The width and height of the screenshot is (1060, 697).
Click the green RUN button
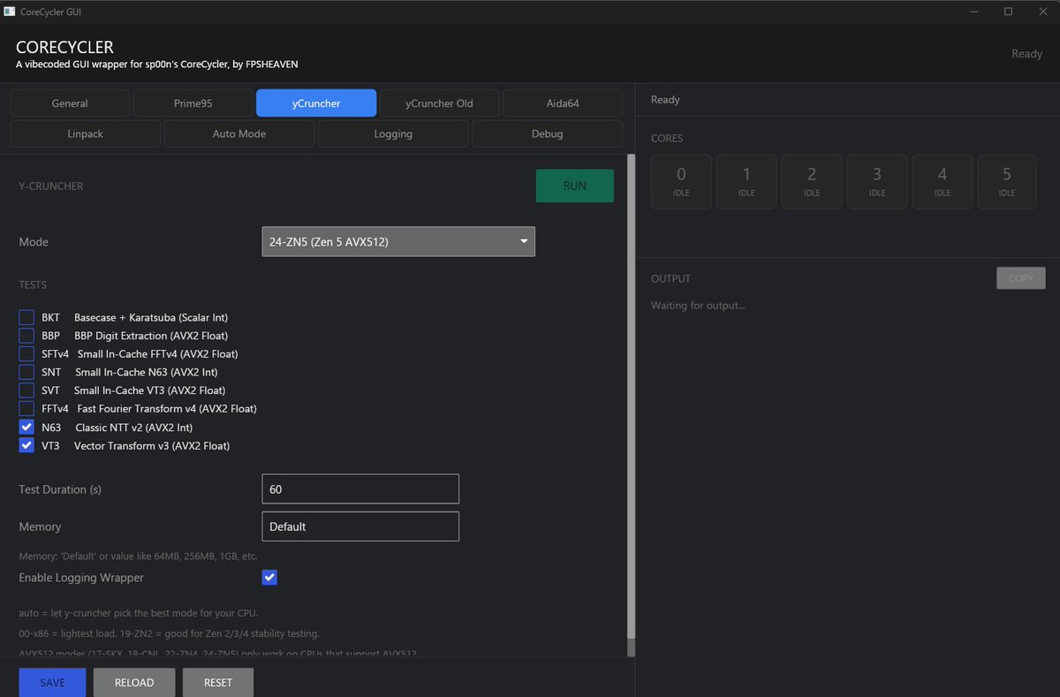pyautogui.click(x=575, y=186)
